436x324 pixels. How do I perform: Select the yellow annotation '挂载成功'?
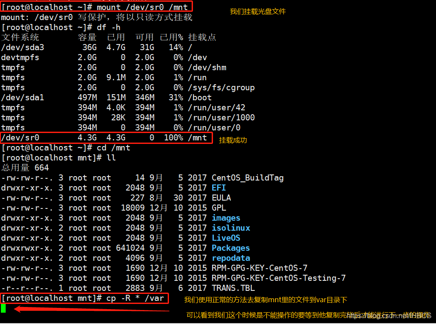tap(233, 140)
